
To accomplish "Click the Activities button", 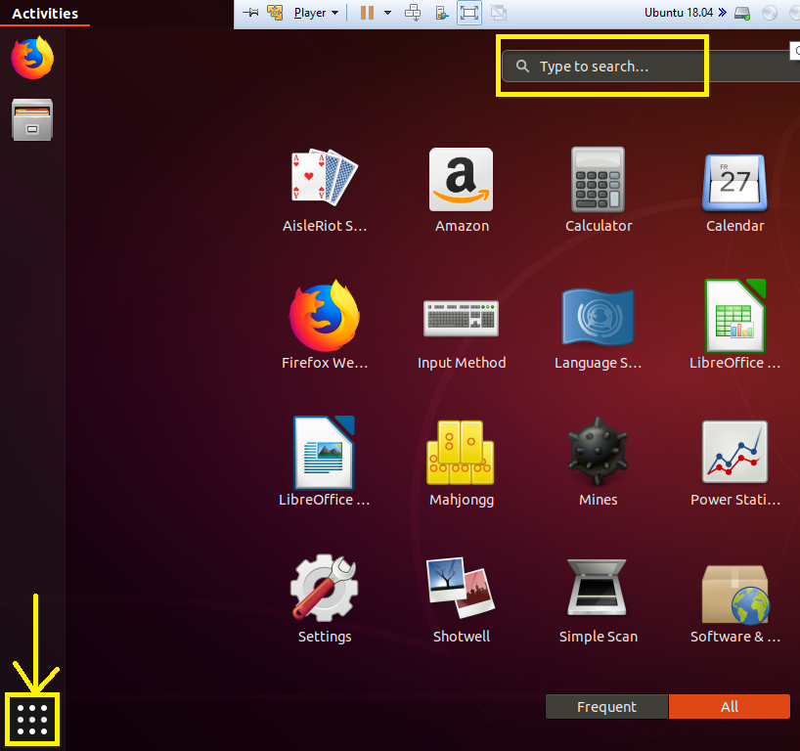I will [45, 14].
